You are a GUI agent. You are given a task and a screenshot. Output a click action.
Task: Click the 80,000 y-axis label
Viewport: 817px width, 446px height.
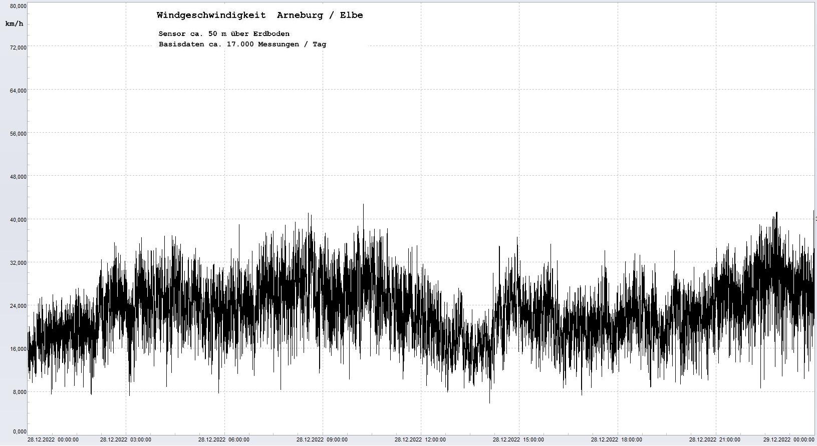(x=19, y=6)
